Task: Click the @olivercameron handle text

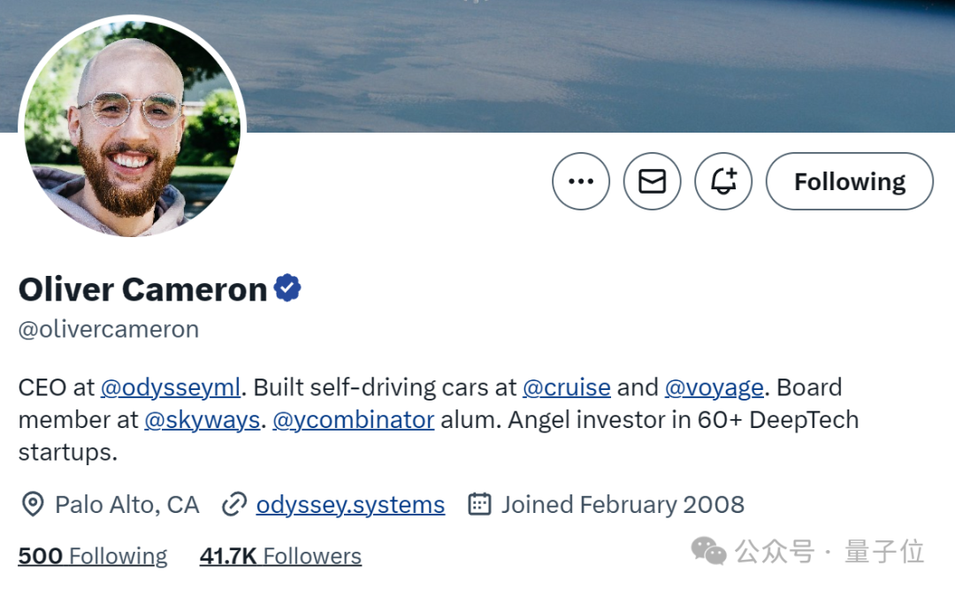Action: point(109,330)
